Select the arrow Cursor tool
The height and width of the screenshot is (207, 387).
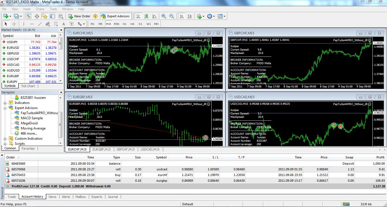click(6, 24)
